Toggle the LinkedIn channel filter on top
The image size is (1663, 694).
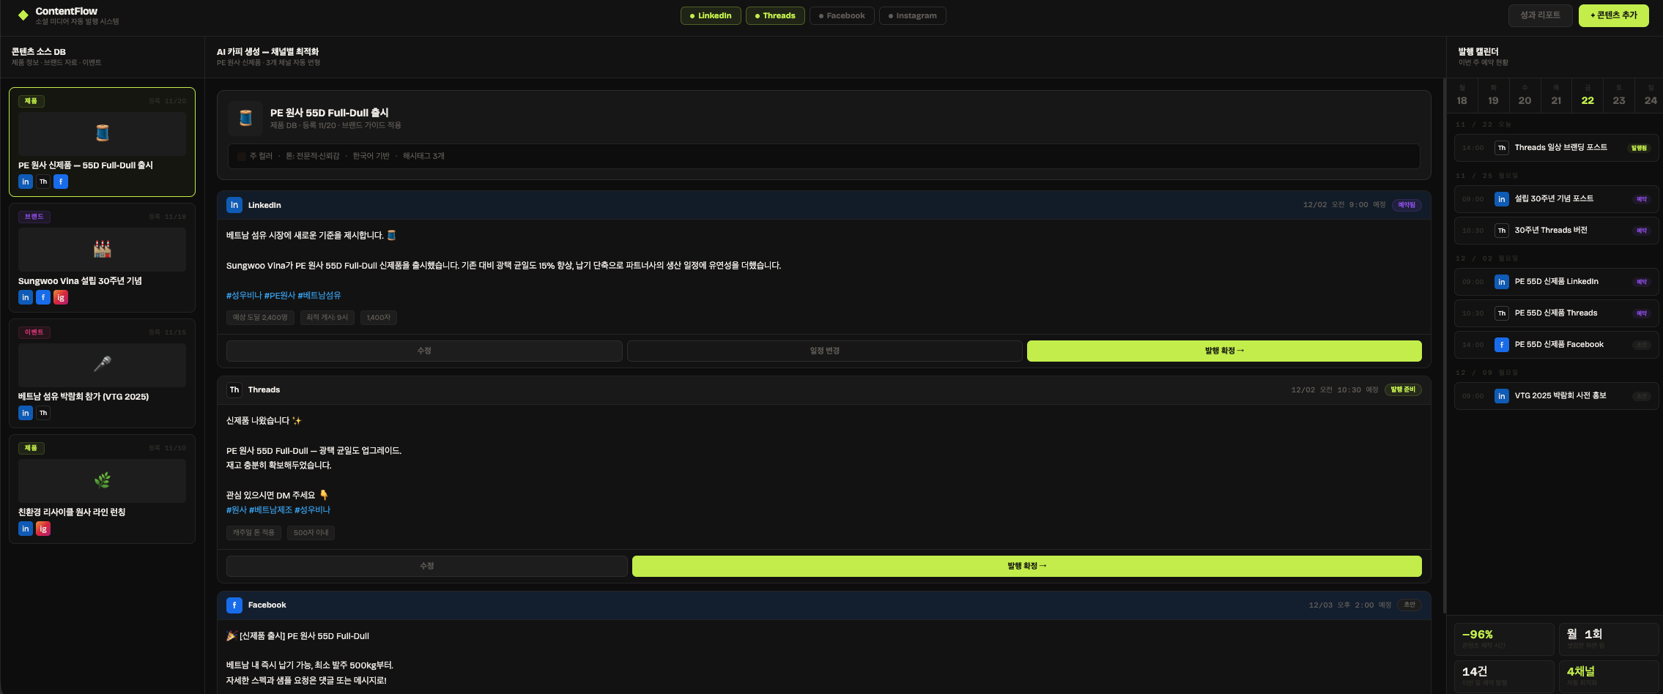[711, 15]
